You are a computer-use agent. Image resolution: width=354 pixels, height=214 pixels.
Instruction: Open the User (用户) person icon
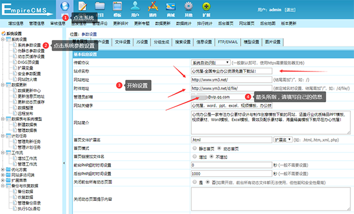[x=135, y=7]
